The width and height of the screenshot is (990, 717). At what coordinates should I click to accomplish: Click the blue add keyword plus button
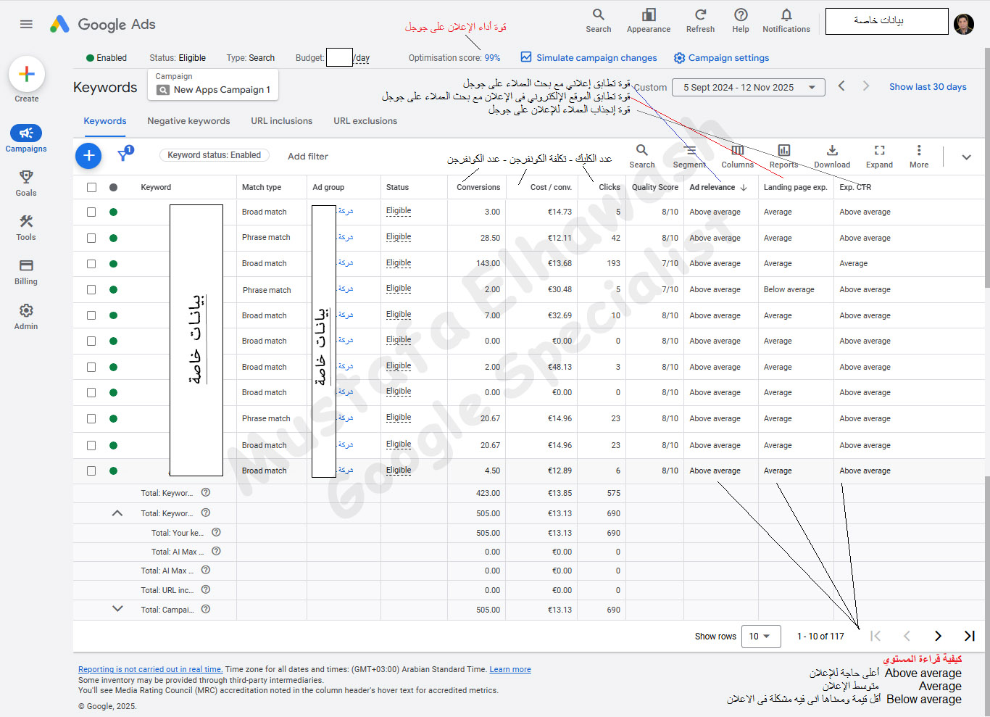tap(88, 155)
